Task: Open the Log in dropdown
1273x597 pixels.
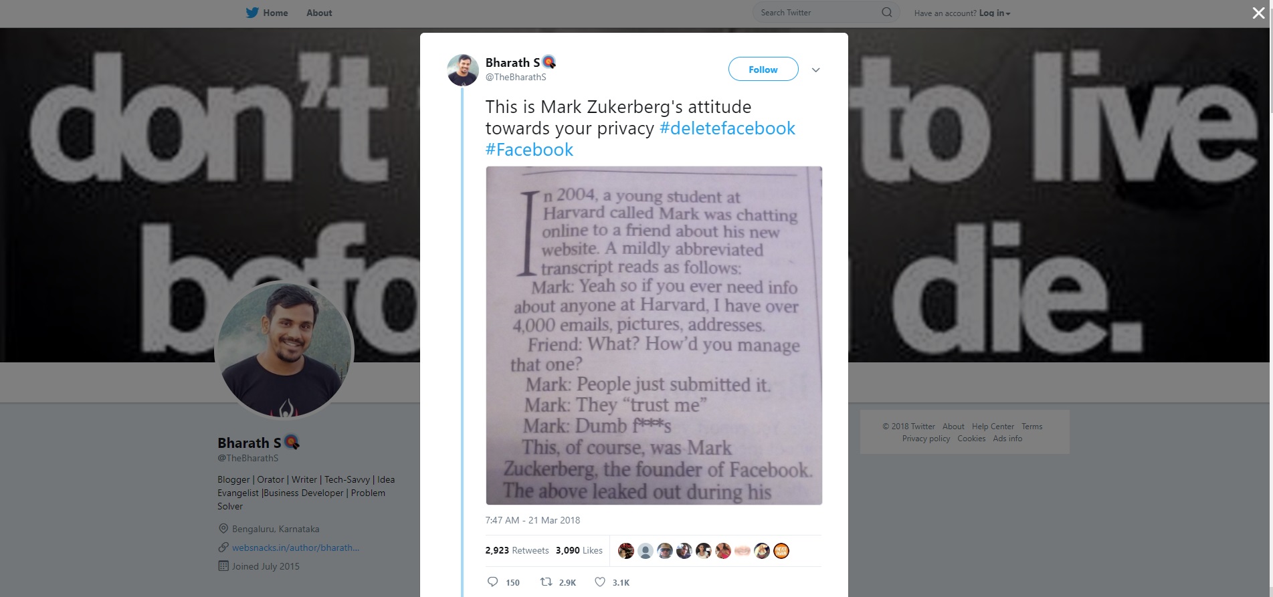Action: pyautogui.click(x=995, y=13)
